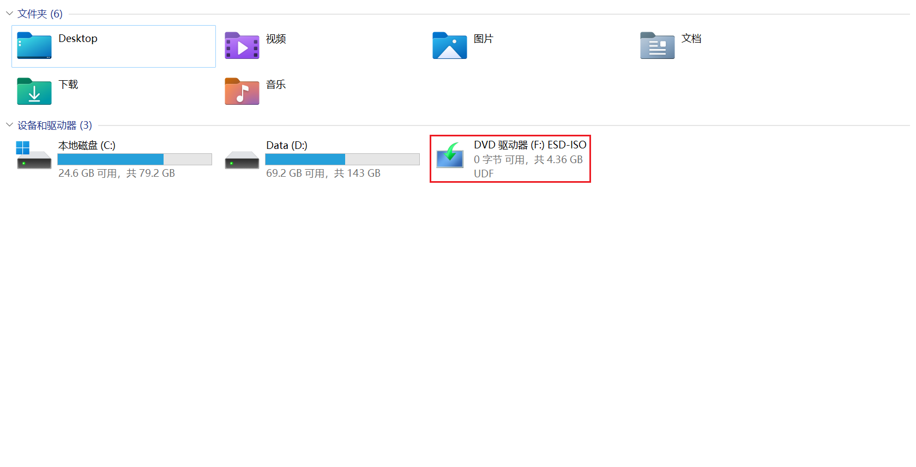The width and height of the screenshot is (916, 467).
Task: Click the DVD 驱动器 (F:) ESD-ISO label
Action: (530, 145)
